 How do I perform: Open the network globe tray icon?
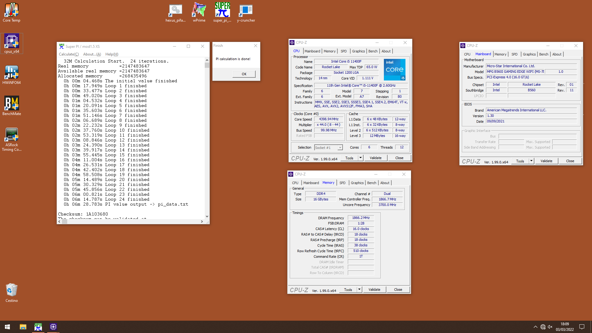[x=543, y=327]
